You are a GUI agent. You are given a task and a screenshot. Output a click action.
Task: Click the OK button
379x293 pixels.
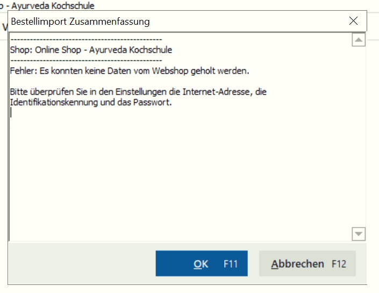(x=202, y=263)
